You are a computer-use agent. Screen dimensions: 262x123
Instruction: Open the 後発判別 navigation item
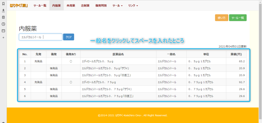click(101, 5)
